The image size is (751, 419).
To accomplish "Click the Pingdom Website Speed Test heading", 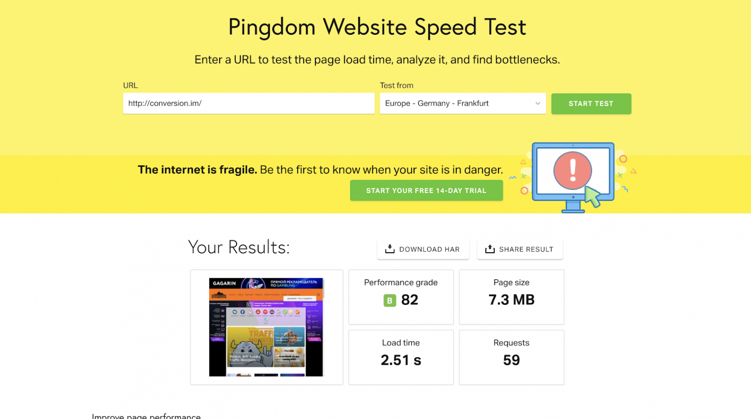I will coord(377,27).
